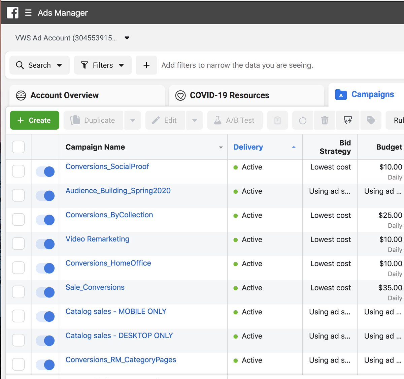Click the import/export arrows icon
The width and height of the screenshot is (404, 379).
(x=348, y=120)
